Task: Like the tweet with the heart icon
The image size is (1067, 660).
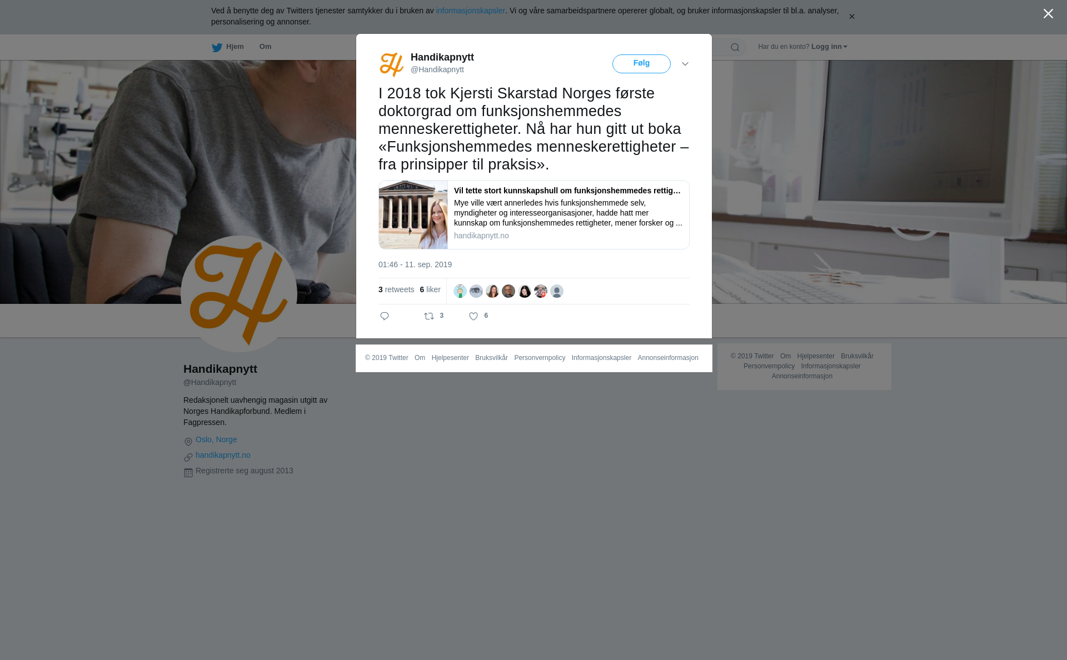Action: [x=473, y=316]
